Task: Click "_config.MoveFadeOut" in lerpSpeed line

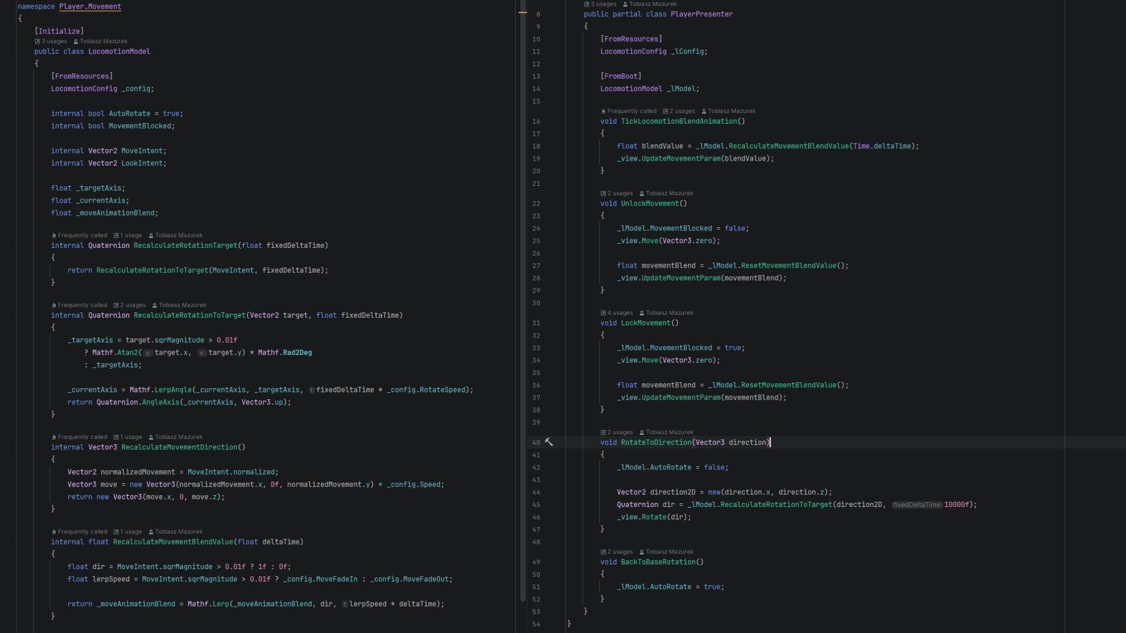Action: (409, 580)
